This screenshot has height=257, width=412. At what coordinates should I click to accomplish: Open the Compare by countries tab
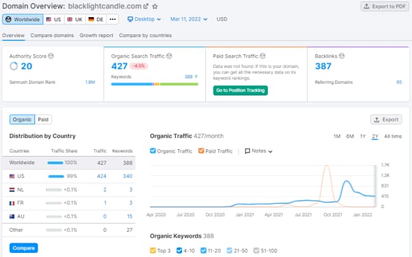coord(146,36)
